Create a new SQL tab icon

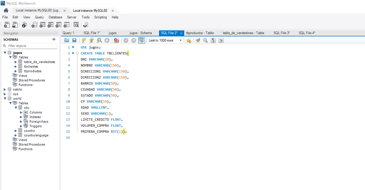point(7,25)
